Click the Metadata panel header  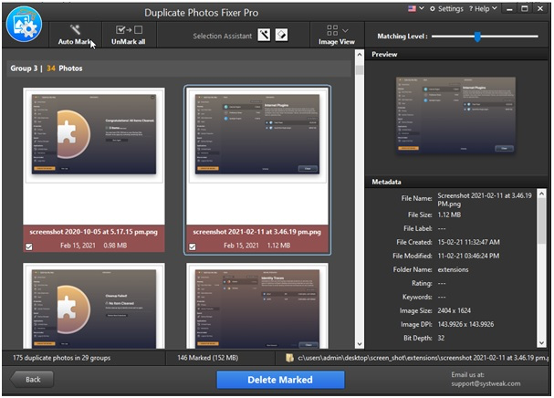456,182
